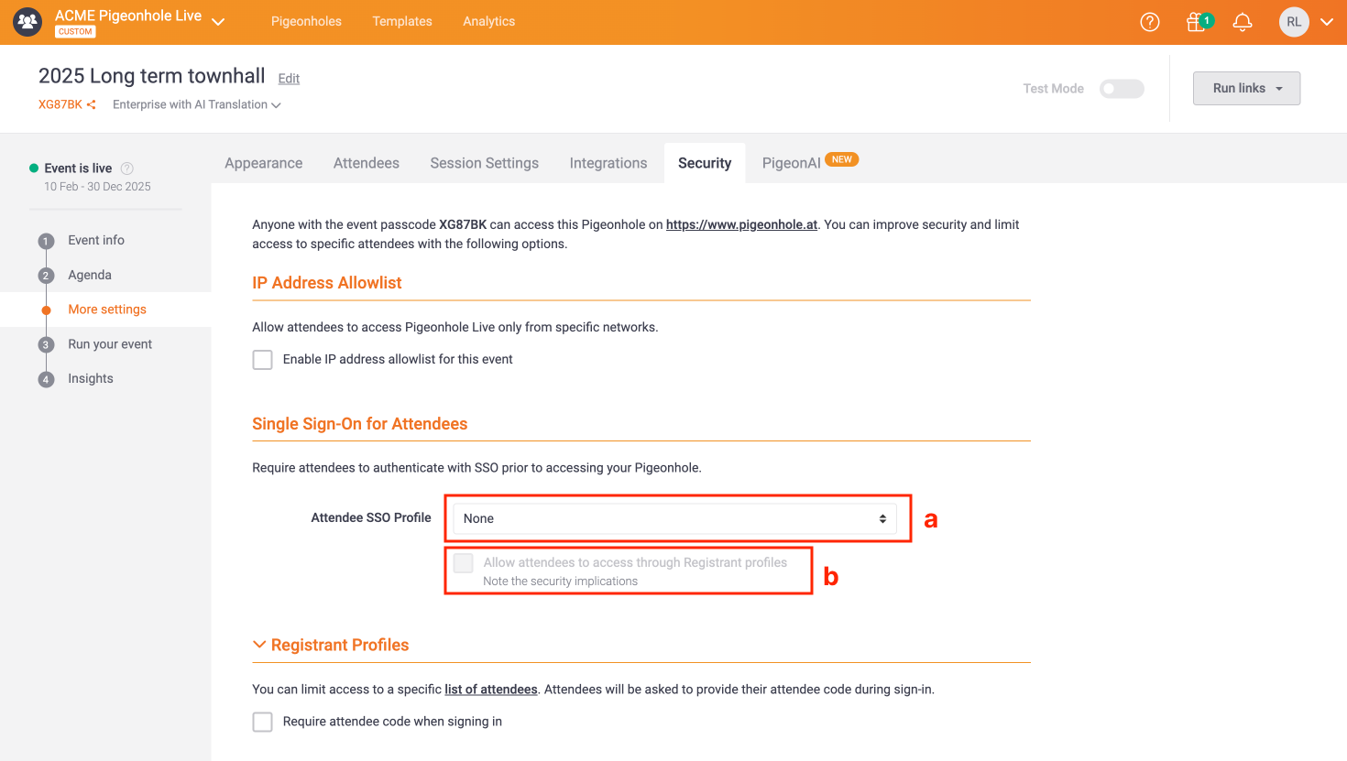Viewport: 1347px width, 761px height.
Task: Switch to the Attendees tab
Action: point(367,163)
